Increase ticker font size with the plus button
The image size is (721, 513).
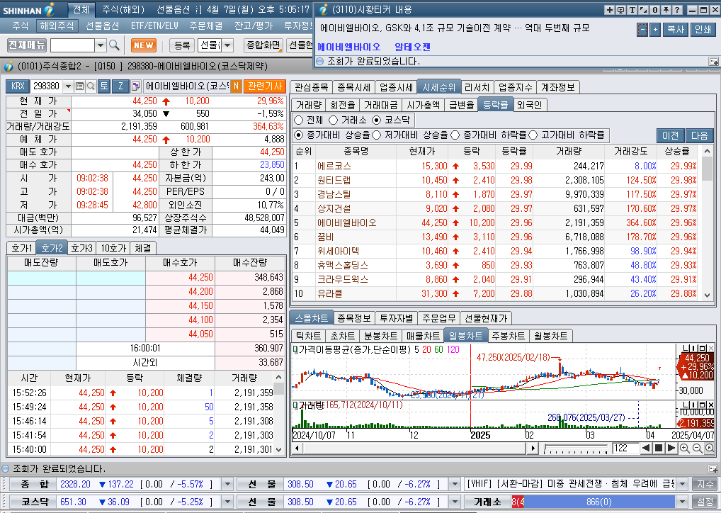point(655,30)
